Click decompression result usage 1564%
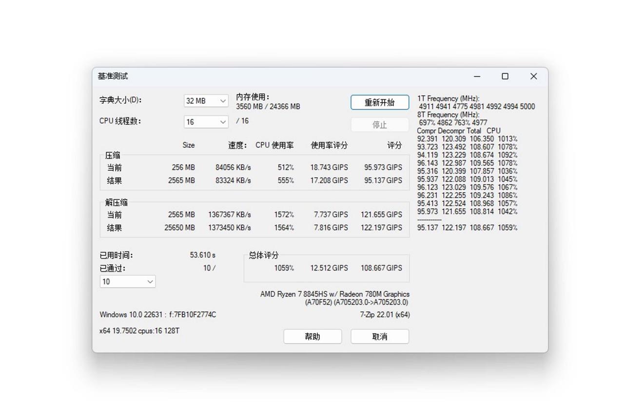 point(284,228)
